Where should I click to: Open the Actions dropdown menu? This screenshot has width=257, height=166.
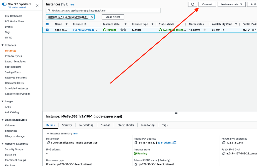254,4
